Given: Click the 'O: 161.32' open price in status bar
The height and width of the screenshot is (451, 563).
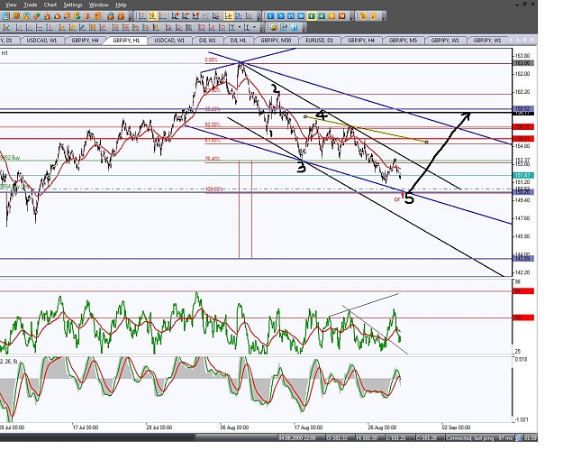Looking at the screenshot, I should [x=337, y=437].
